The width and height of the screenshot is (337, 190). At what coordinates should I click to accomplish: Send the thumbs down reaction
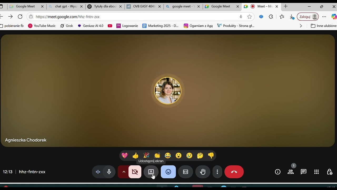click(x=211, y=155)
